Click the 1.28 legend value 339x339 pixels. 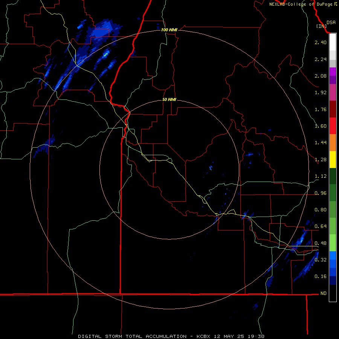click(321, 160)
